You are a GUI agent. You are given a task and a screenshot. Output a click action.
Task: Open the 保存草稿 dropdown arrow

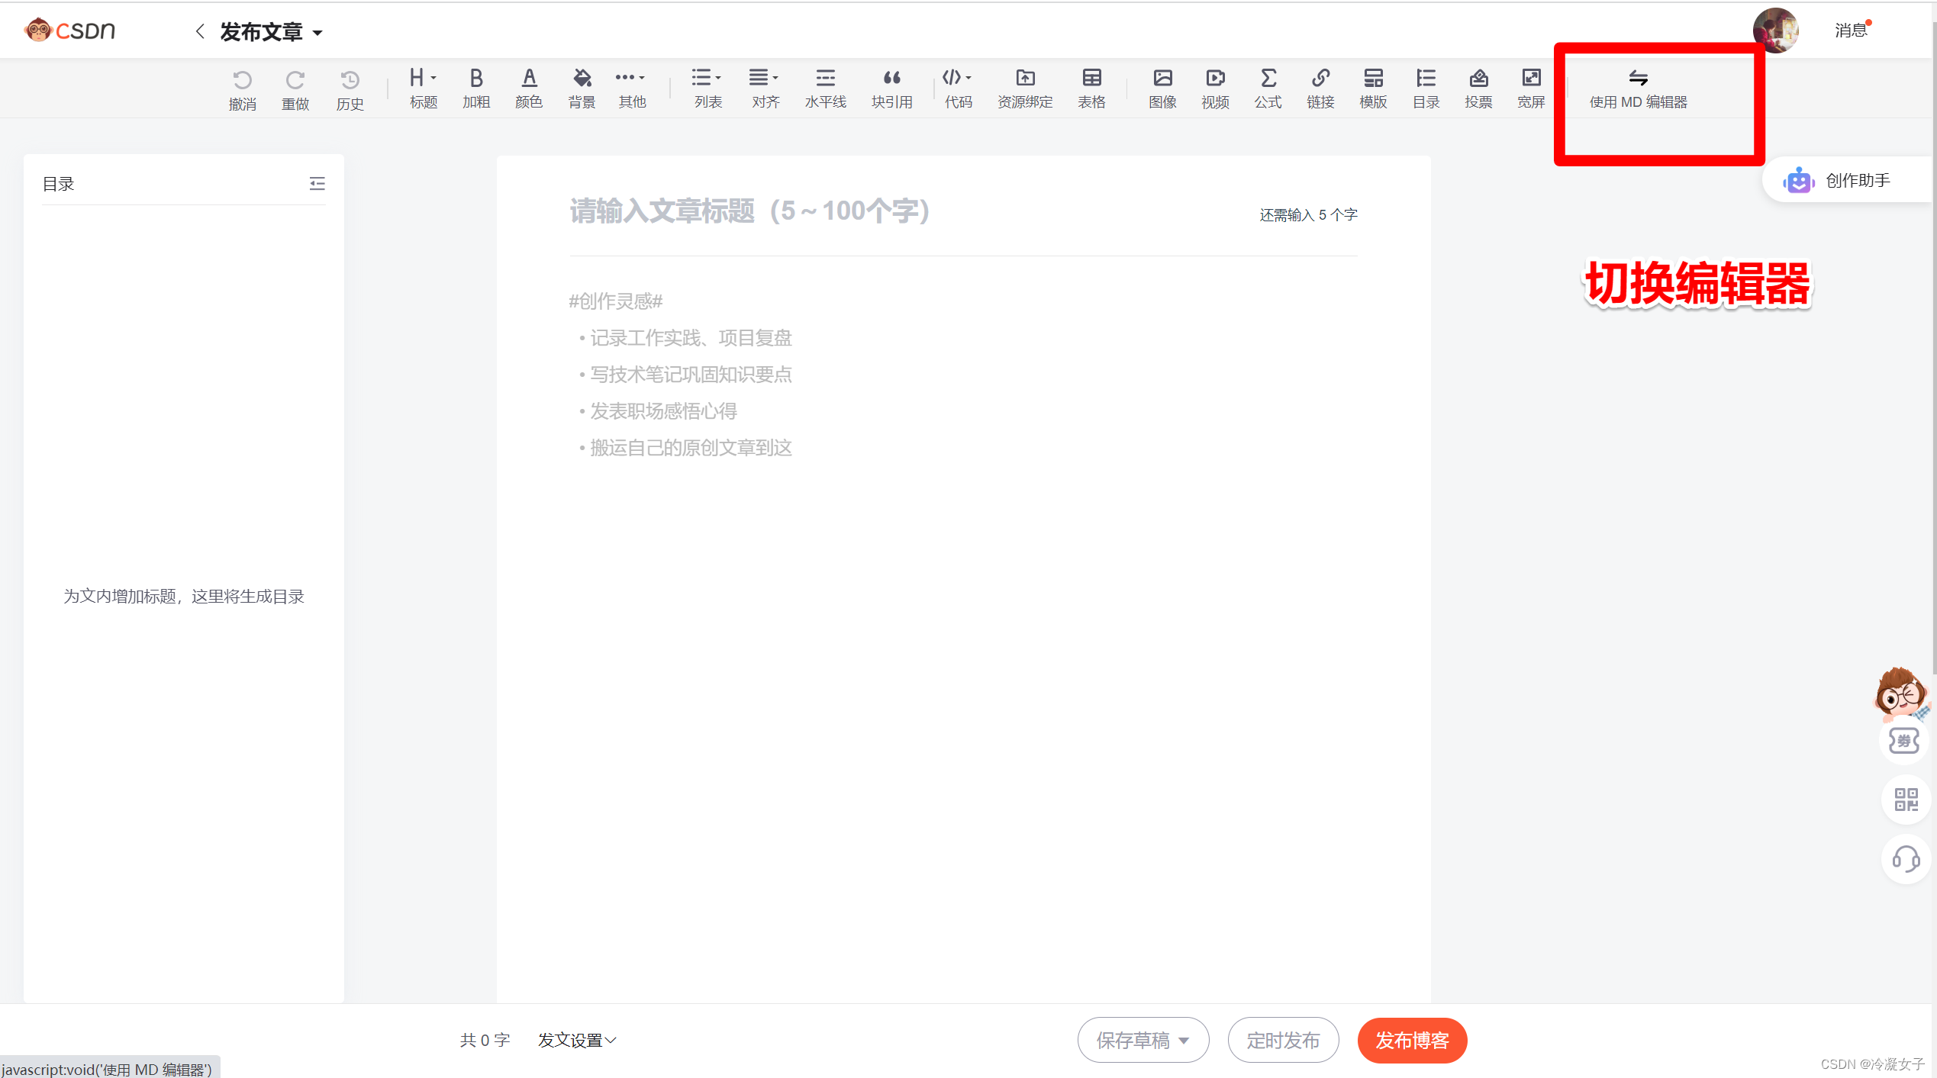click(1184, 1040)
